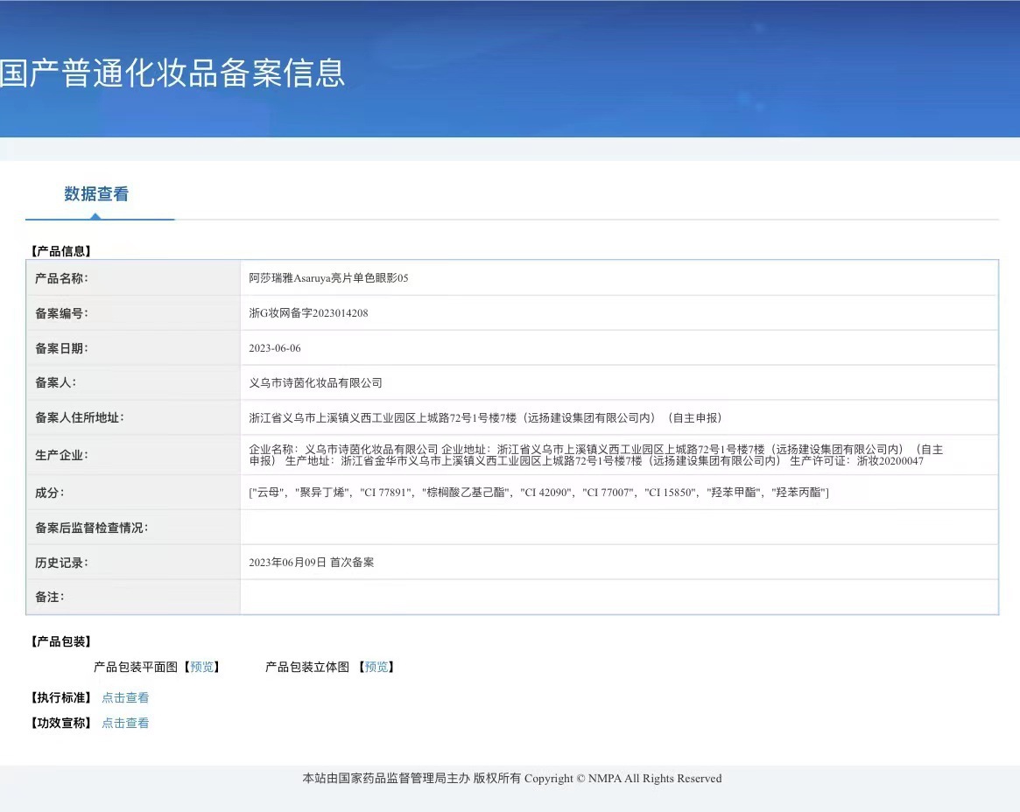This screenshot has height=812, width=1020.
Task: Click the 备注 label cell
Action: 133,597
